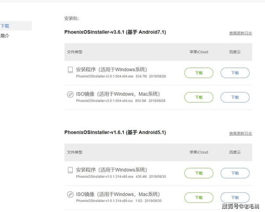Download v1.6.1 ISO image via iCloud

click(x=199, y=198)
